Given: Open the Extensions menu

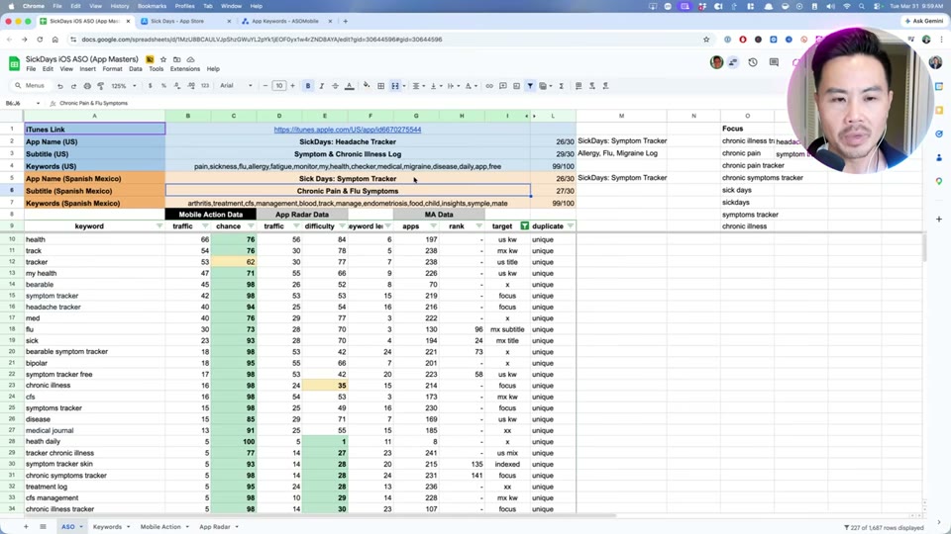Looking at the screenshot, I should tap(185, 69).
